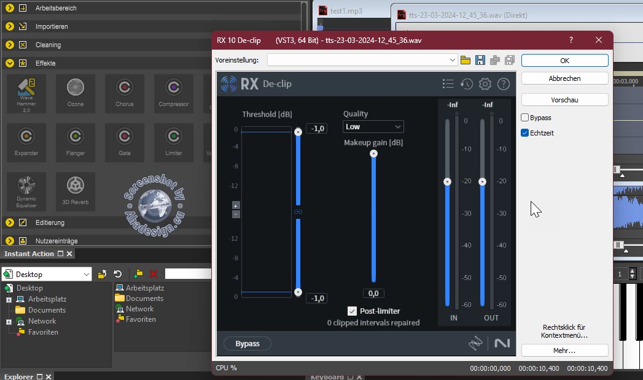Image resolution: width=643 pixels, height=380 pixels.
Task: Open the Voreinstellung preset dropdown
Action: [x=452, y=60]
